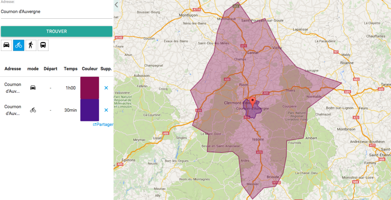Open the crimson color swatch for car row

tap(90, 88)
